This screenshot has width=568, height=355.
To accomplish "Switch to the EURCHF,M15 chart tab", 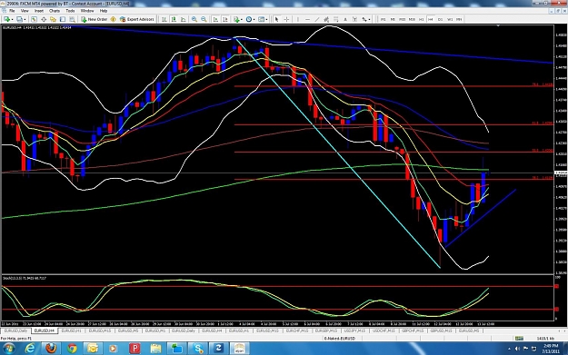I will click(296, 330).
